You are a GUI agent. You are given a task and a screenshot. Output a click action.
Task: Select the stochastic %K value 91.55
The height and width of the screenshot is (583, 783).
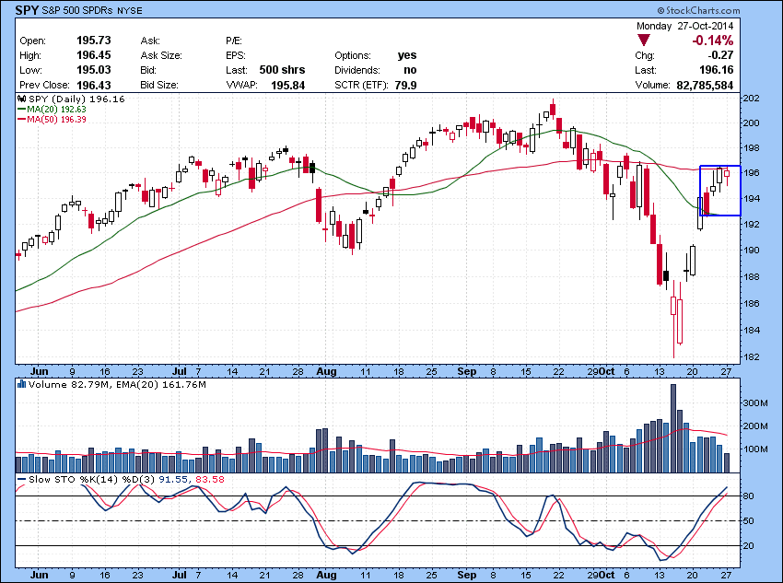pyautogui.click(x=174, y=479)
